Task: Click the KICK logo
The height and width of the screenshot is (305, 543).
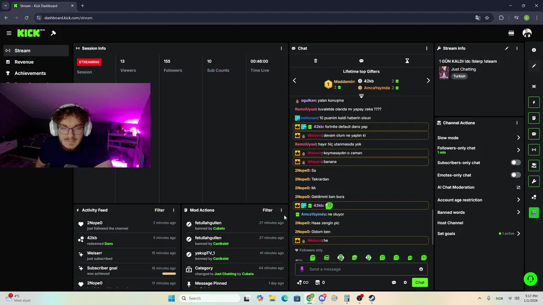Action: click(x=31, y=33)
